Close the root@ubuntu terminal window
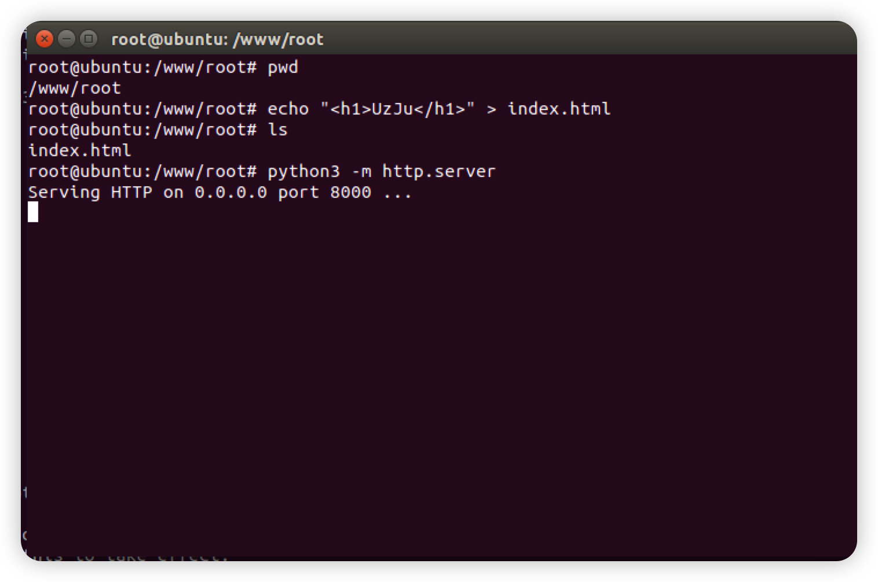 click(45, 39)
